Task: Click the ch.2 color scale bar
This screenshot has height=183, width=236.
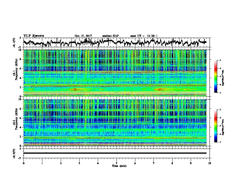Action: [215, 126]
